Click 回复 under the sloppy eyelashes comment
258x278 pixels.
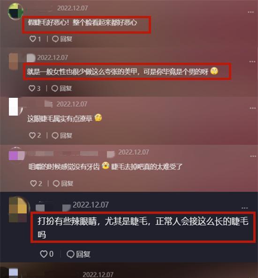click(x=66, y=135)
